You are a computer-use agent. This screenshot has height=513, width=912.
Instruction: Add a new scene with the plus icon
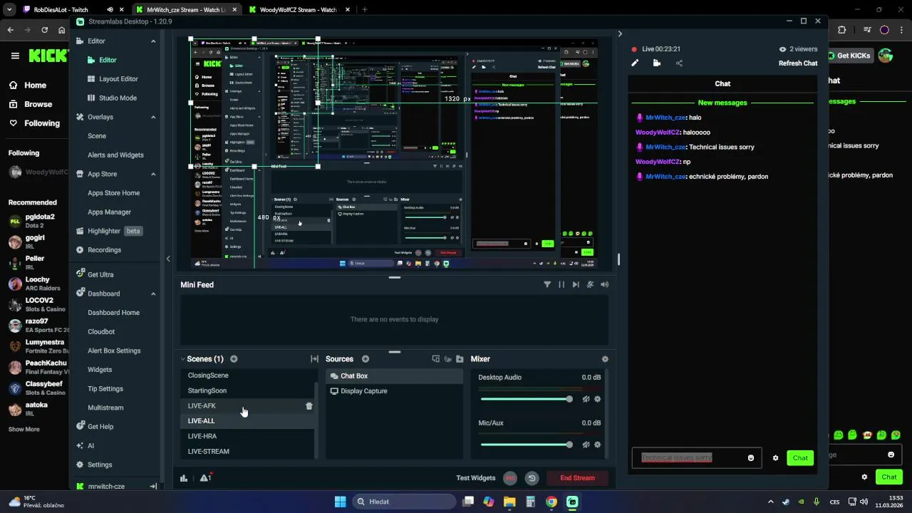click(x=234, y=359)
